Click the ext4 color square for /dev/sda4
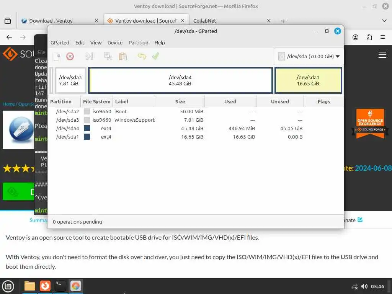392x294 pixels. [x=87, y=129]
